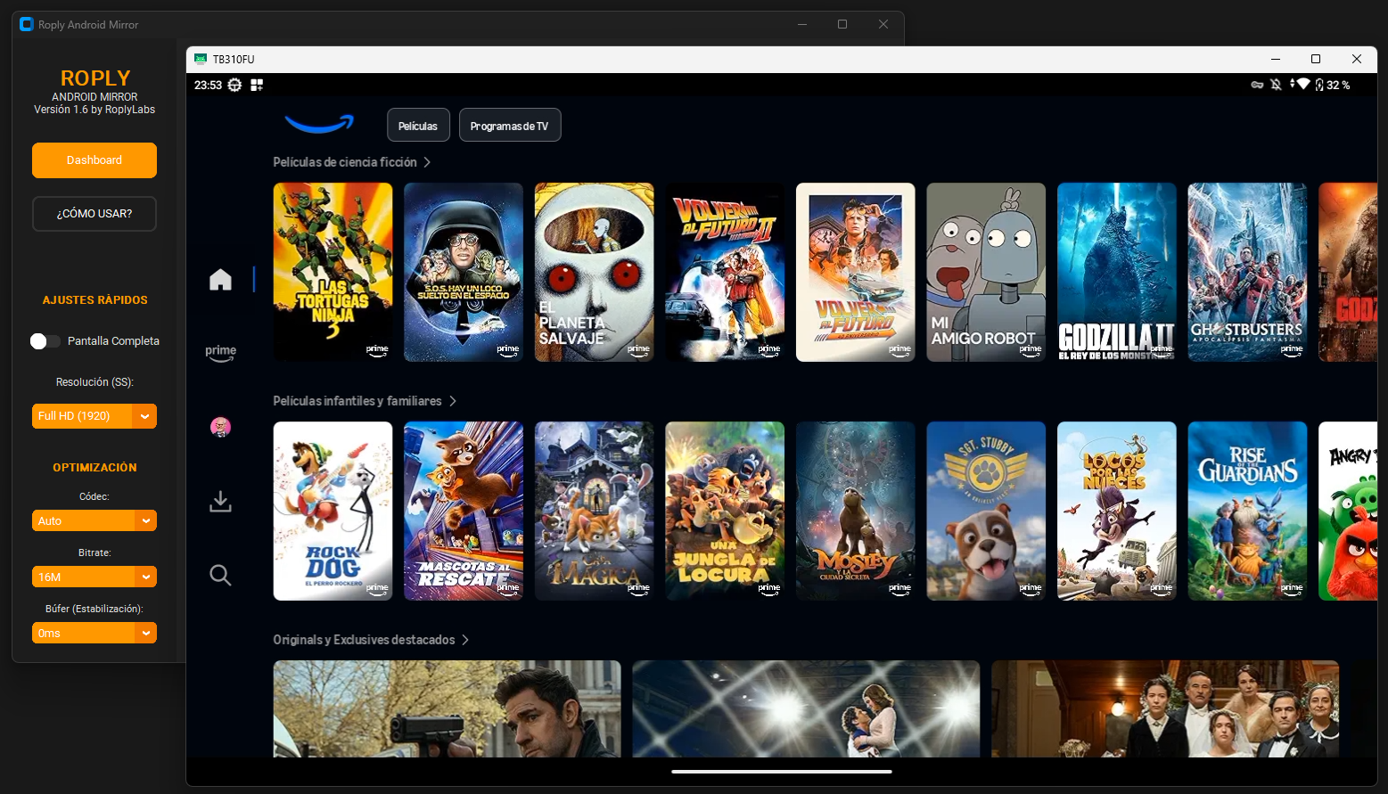Maximize the TB310FU window

tap(1315, 59)
